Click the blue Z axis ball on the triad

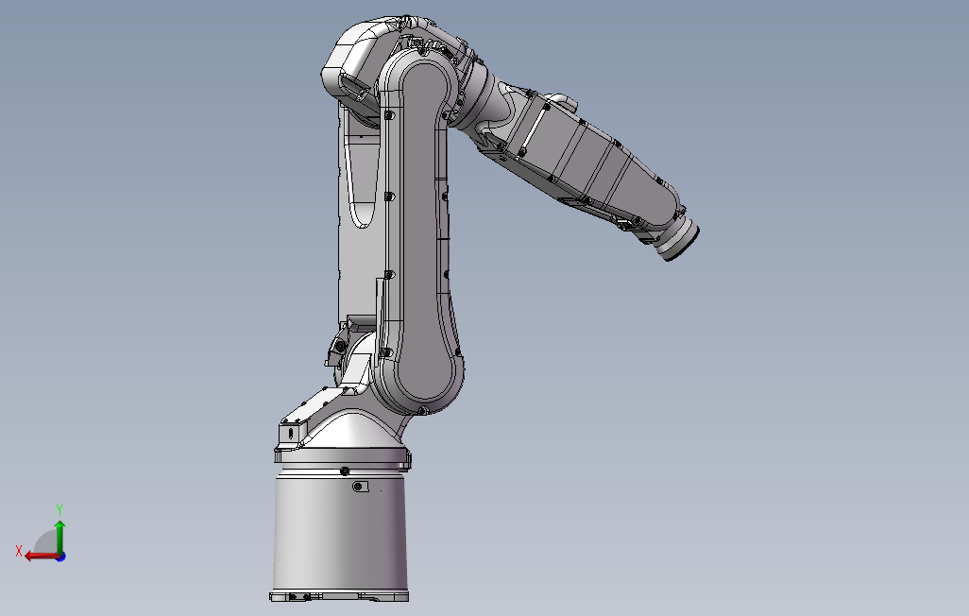coord(61,556)
